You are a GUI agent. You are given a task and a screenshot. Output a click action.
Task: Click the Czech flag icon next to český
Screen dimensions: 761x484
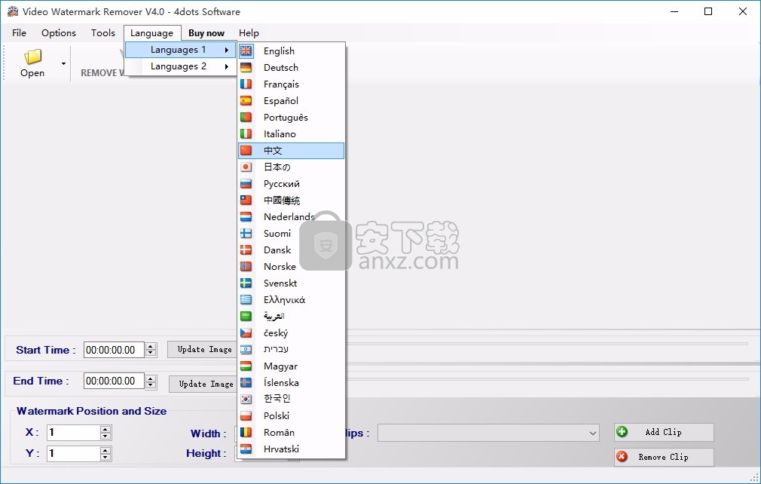[246, 332]
